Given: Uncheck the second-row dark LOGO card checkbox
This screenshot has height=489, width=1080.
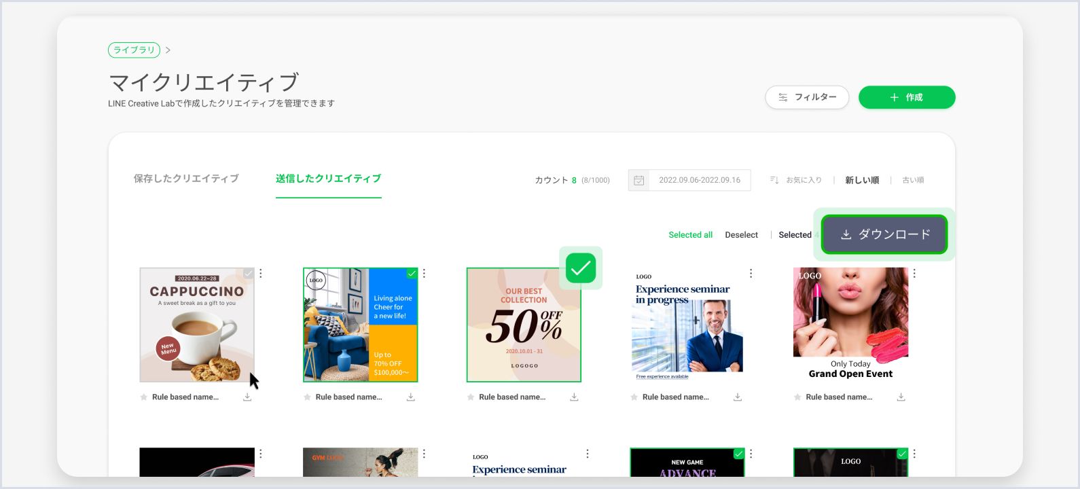Looking at the screenshot, I should coord(902,454).
